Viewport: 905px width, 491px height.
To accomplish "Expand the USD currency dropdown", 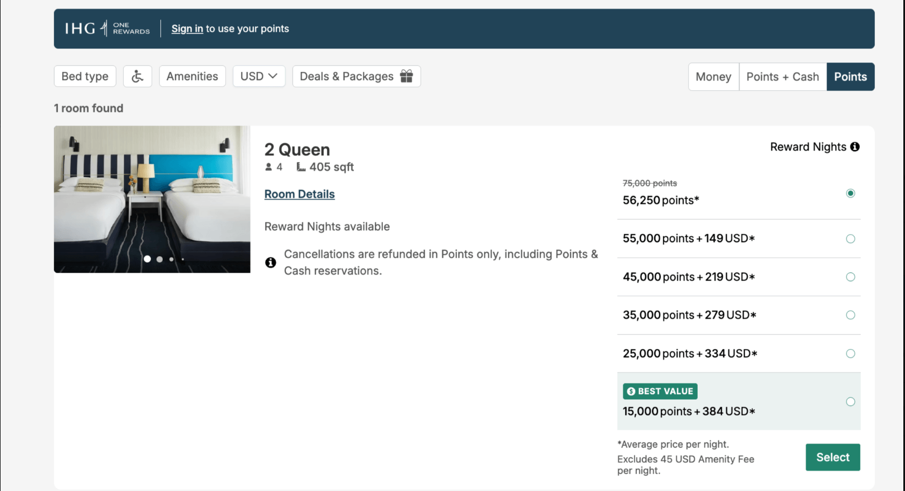I will pos(259,76).
